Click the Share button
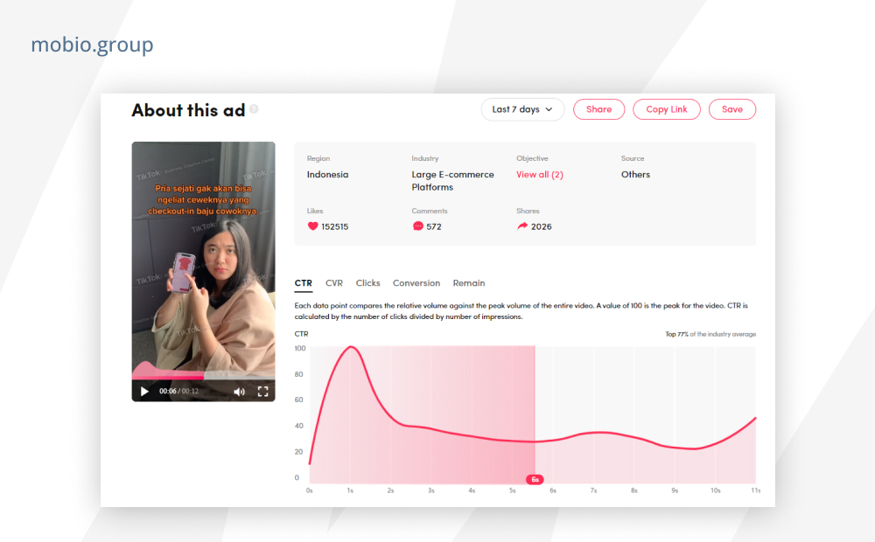875x542 pixels. (x=598, y=109)
